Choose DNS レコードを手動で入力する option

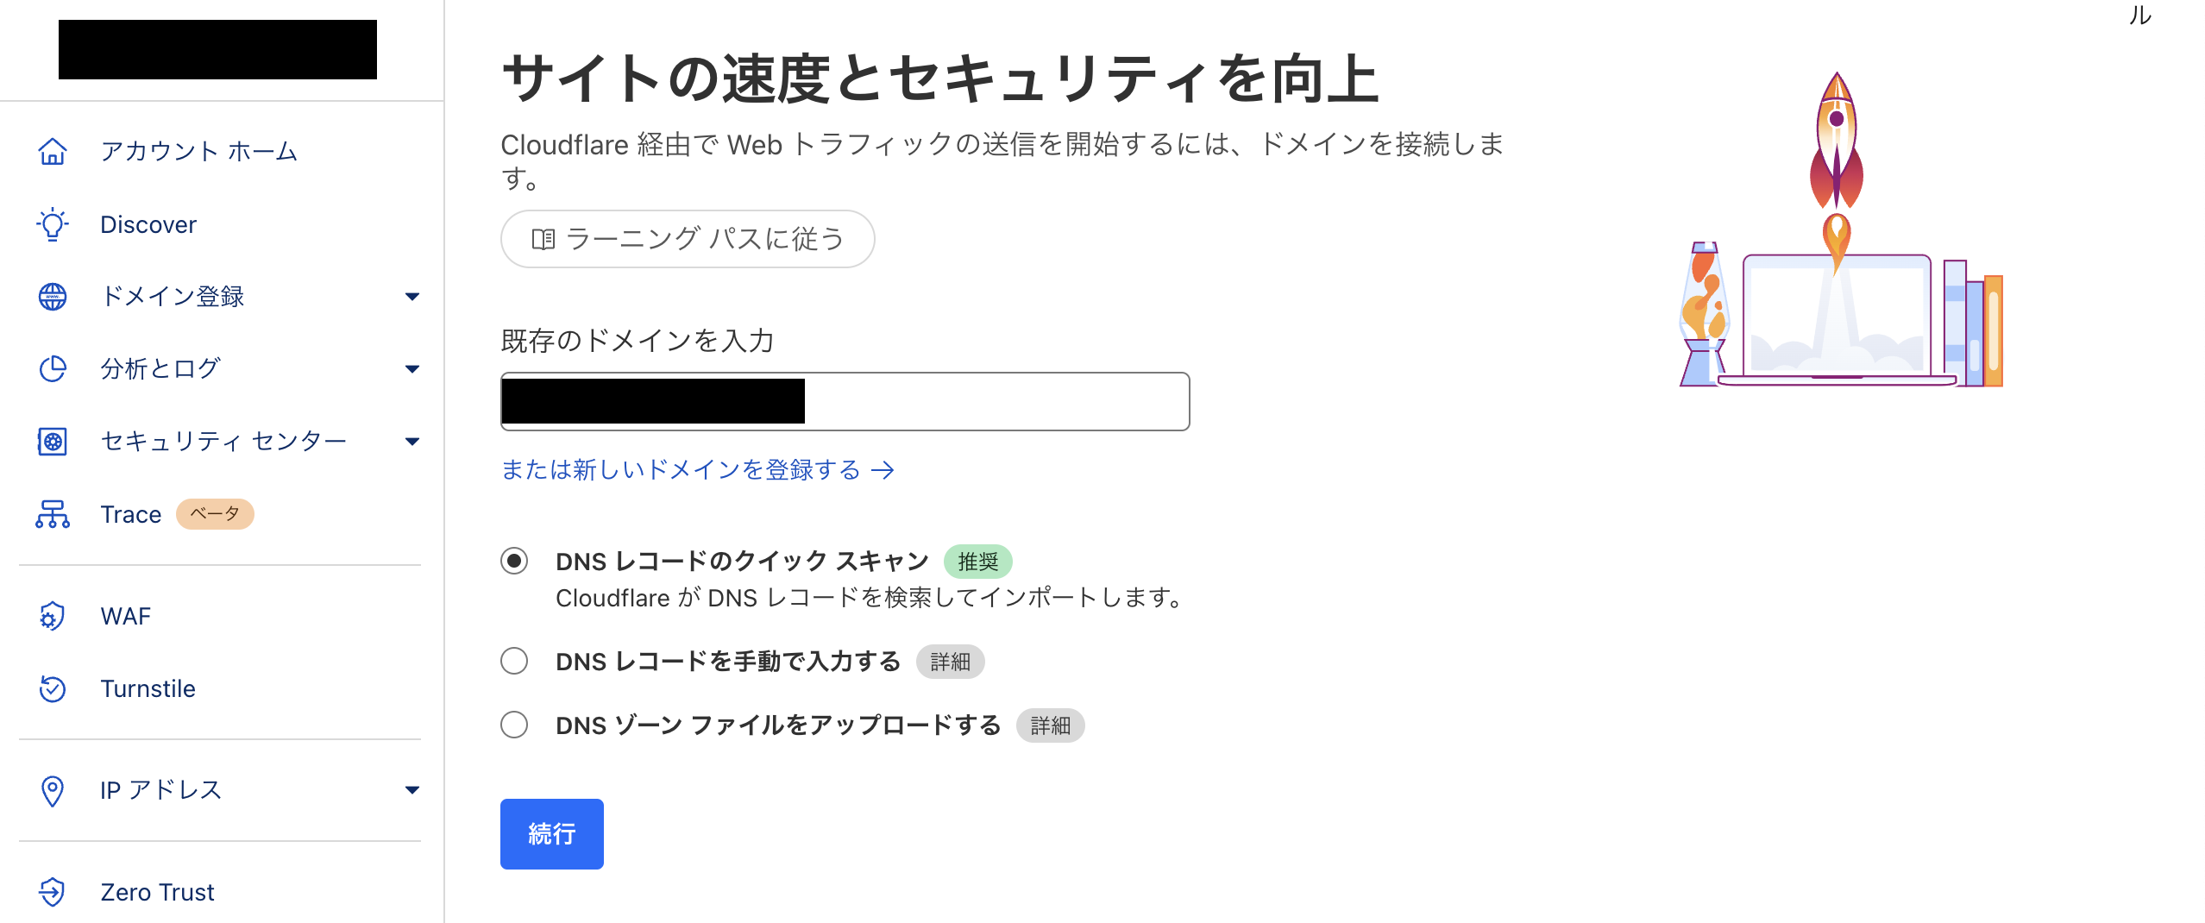[x=514, y=661]
